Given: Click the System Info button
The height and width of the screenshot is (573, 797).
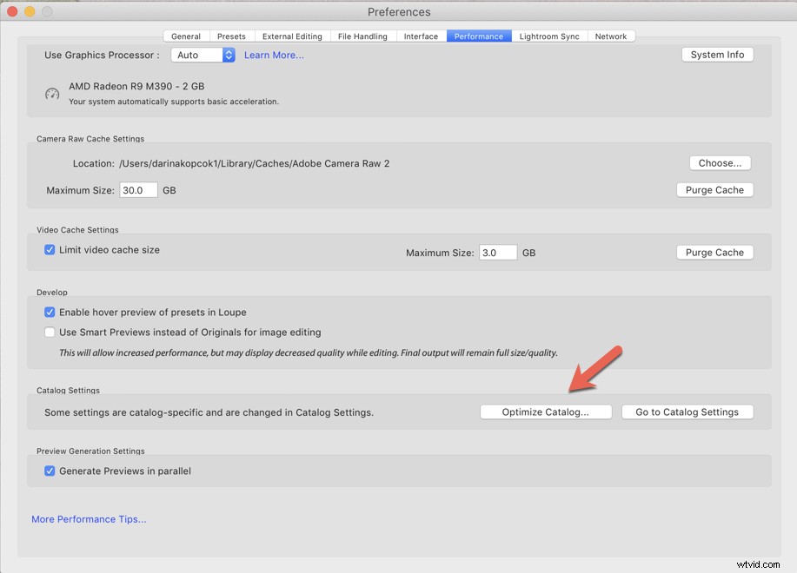Looking at the screenshot, I should coord(717,54).
